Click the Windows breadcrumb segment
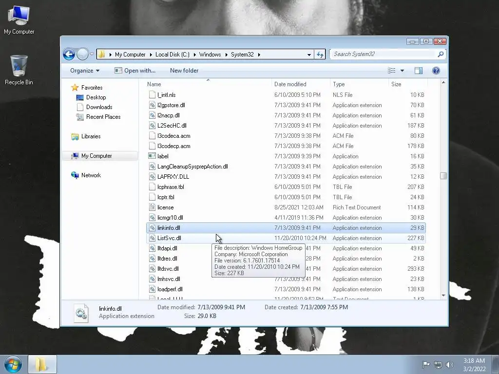 (210, 55)
